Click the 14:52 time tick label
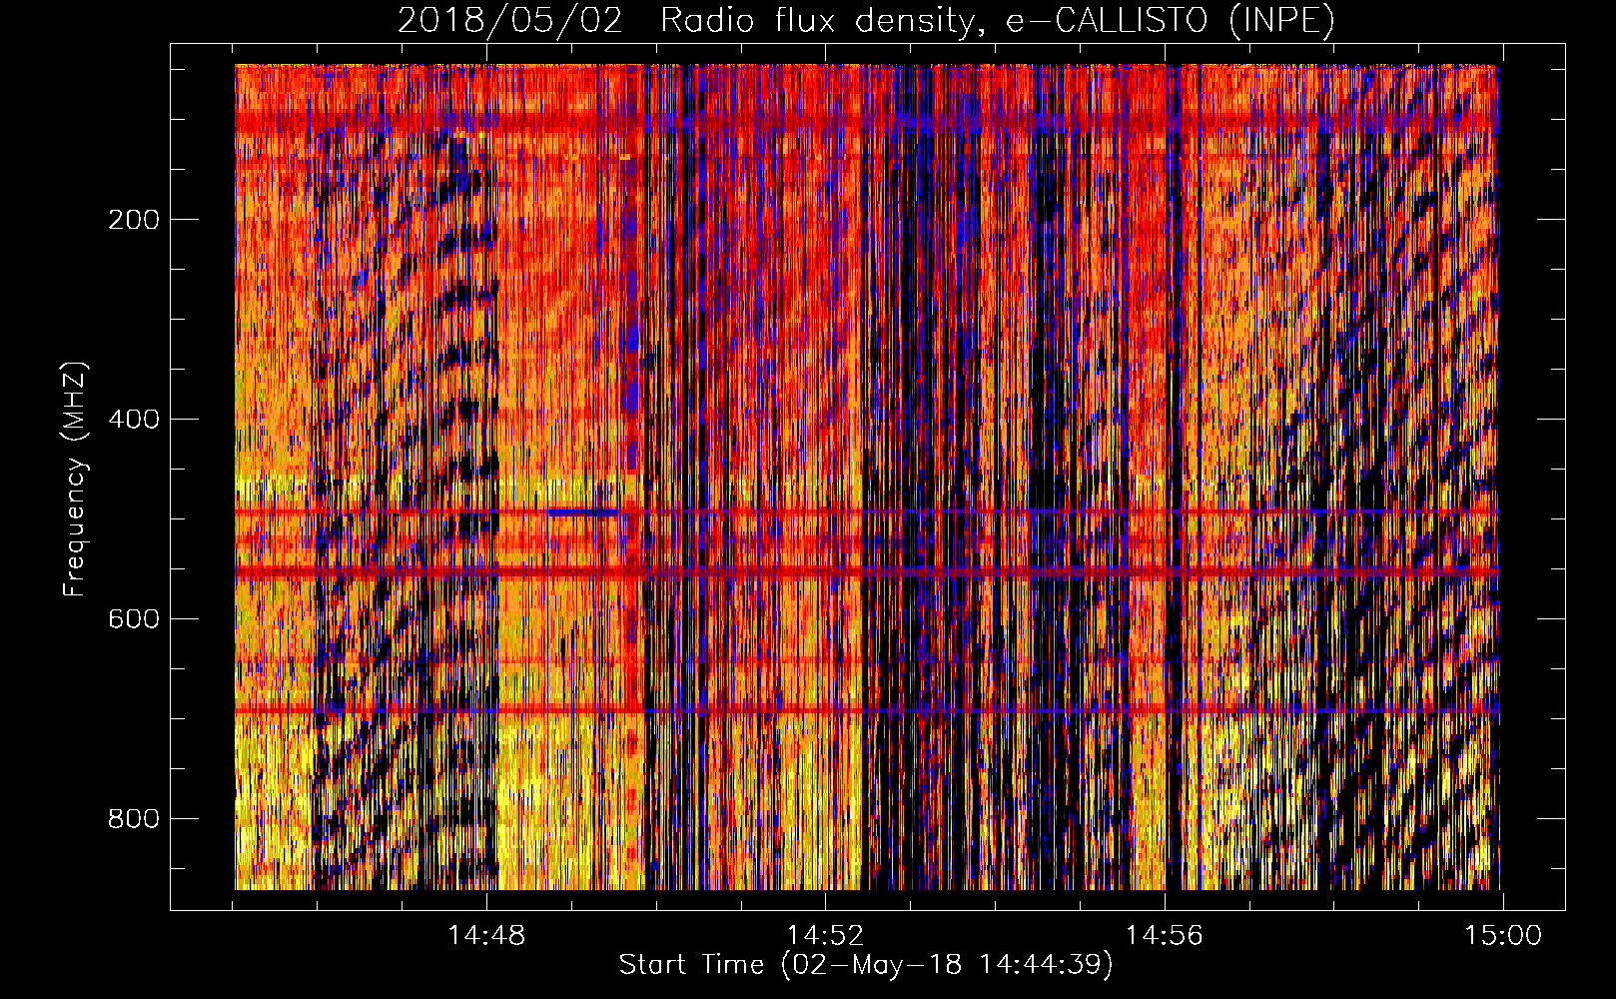 tap(825, 936)
